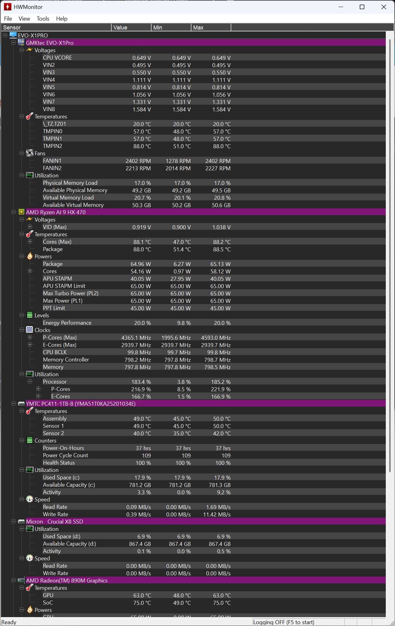Collapse the YMTC PC411-1TB-B node
Screen dimensions: 395x626
(x=13, y=403)
